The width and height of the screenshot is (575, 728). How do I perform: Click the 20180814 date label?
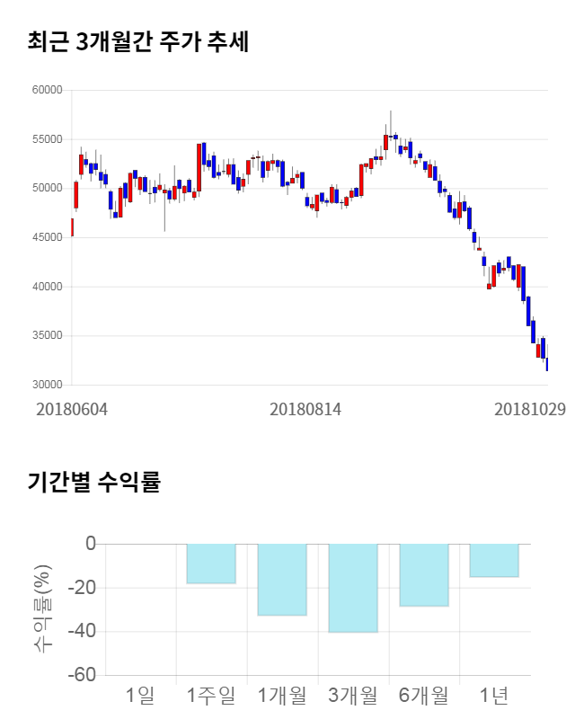point(305,409)
